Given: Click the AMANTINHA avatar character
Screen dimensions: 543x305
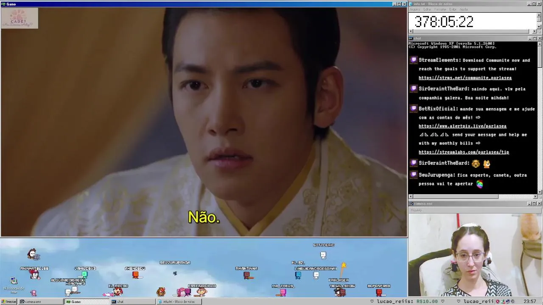Looking at the screenshot, I should [247, 275].
